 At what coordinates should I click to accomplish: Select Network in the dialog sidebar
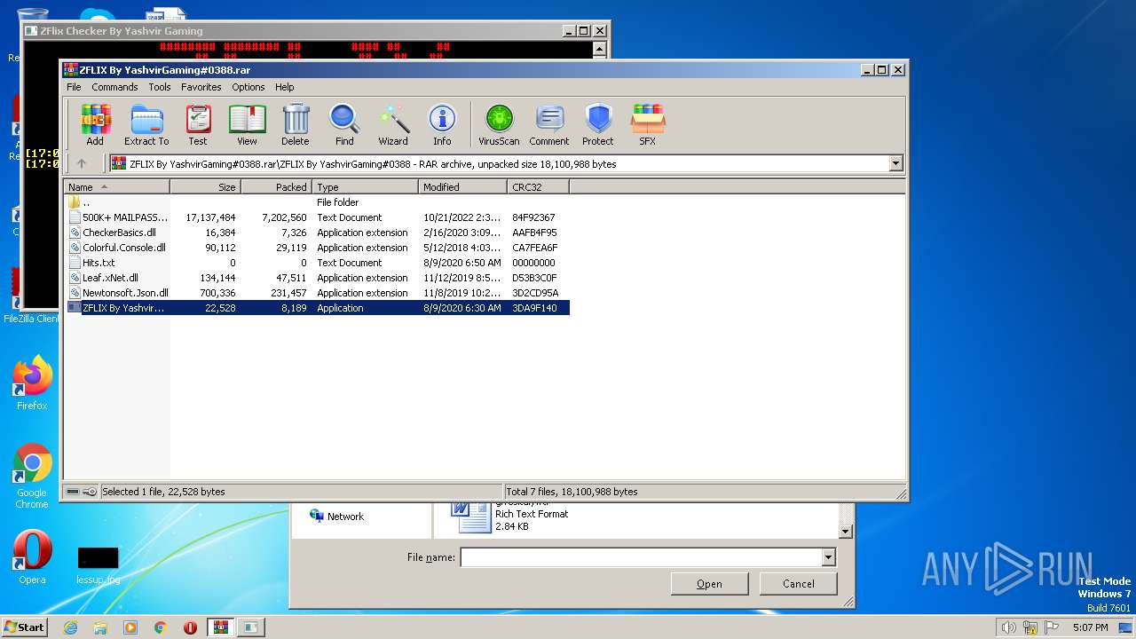(336, 516)
